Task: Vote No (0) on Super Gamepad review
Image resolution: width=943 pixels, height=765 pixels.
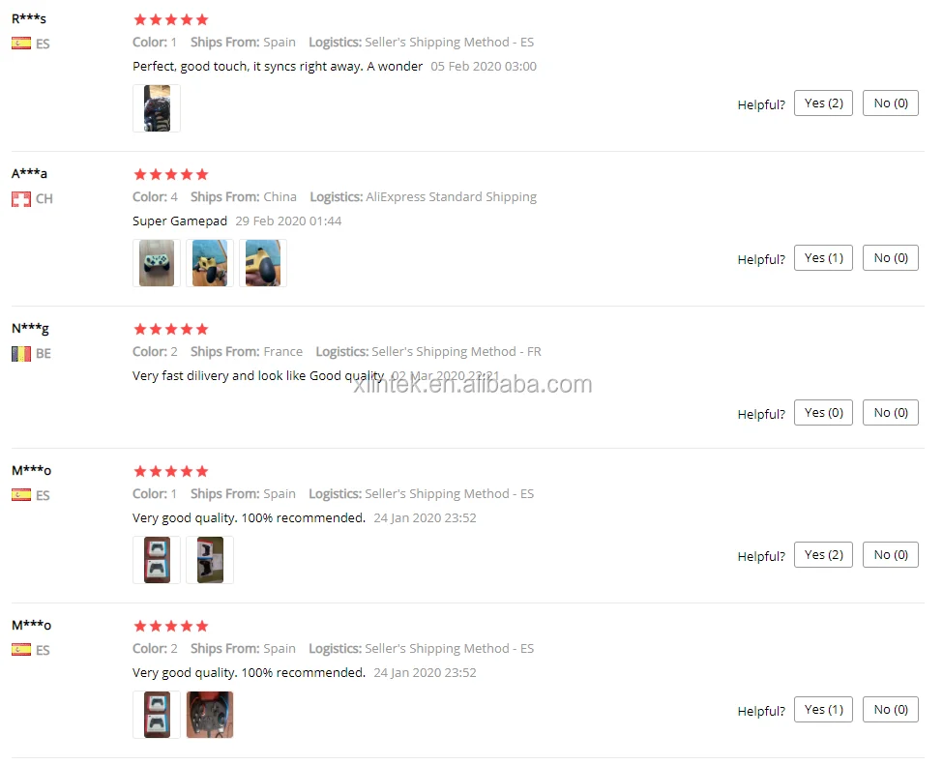Action: (891, 257)
